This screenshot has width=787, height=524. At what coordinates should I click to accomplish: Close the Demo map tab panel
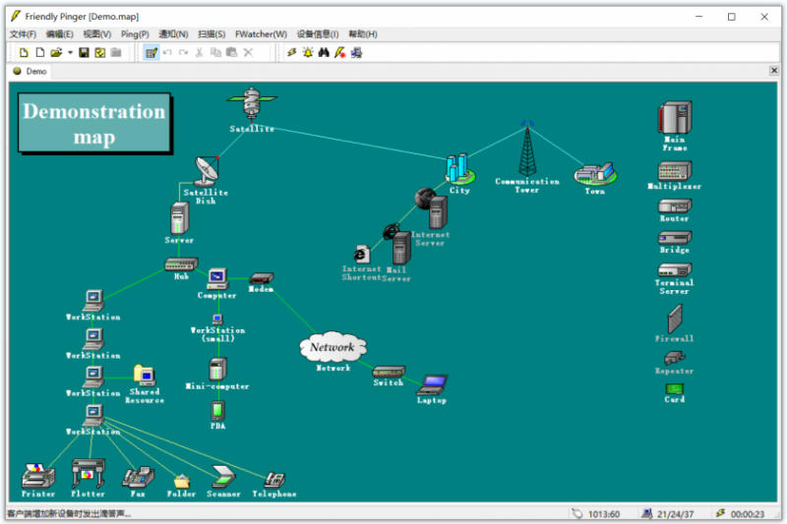tap(774, 71)
